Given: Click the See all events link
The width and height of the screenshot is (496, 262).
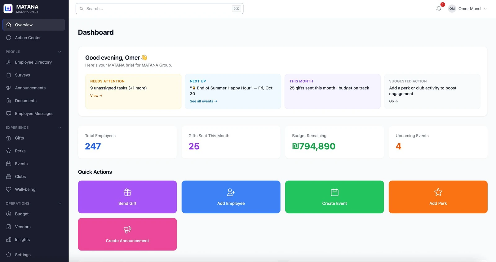Looking at the screenshot, I should tap(203, 101).
